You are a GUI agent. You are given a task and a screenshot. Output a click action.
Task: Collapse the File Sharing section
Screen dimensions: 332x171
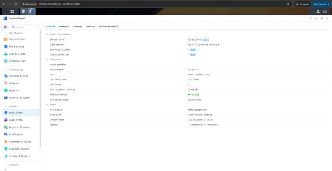point(5,33)
